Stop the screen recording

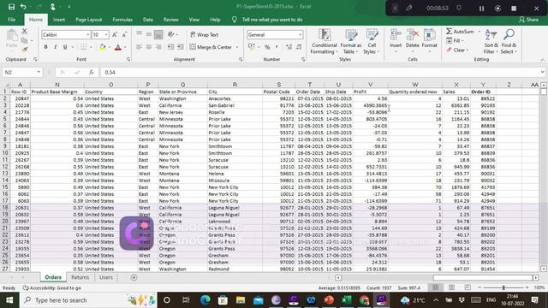pos(514,9)
